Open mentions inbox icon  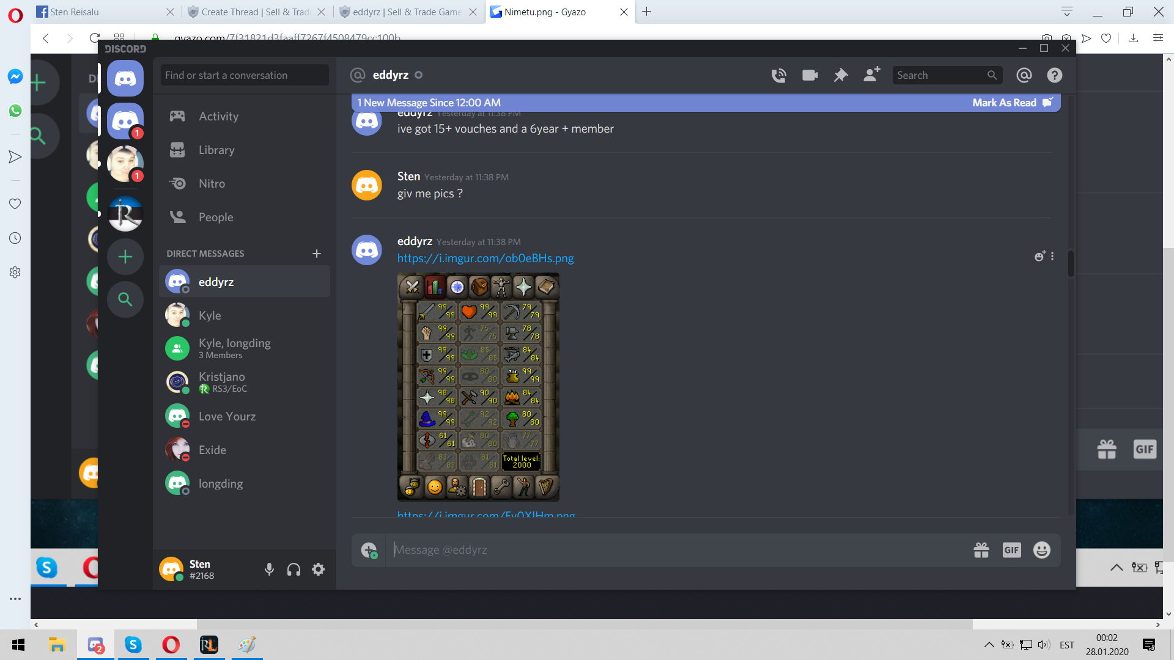point(1024,75)
